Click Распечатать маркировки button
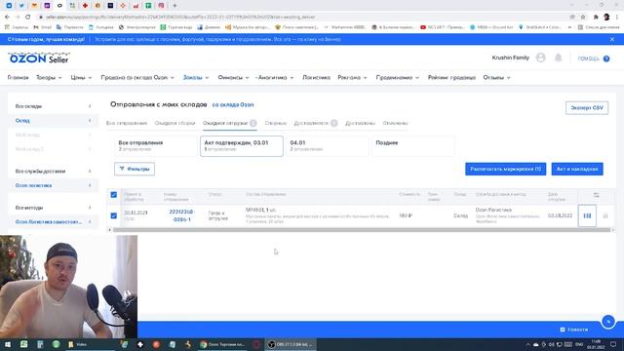The height and width of the screenshot is (351, 624). pos(505,169)
